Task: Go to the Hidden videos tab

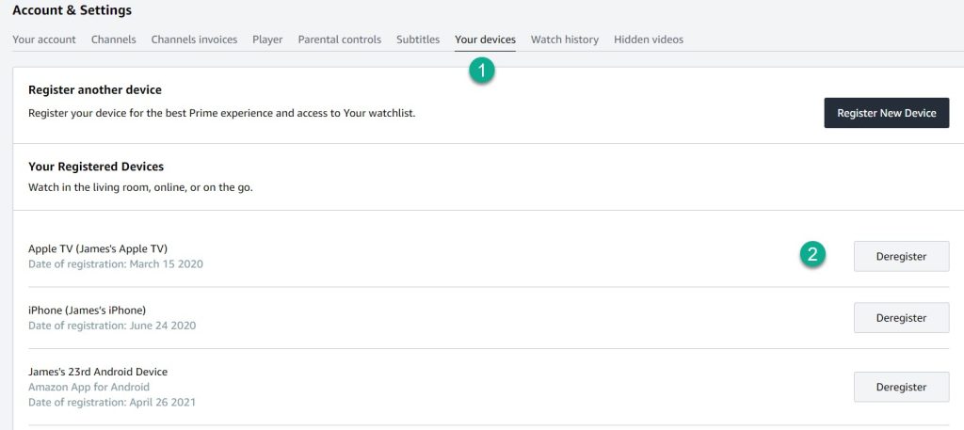Action: tap(649, 40)
